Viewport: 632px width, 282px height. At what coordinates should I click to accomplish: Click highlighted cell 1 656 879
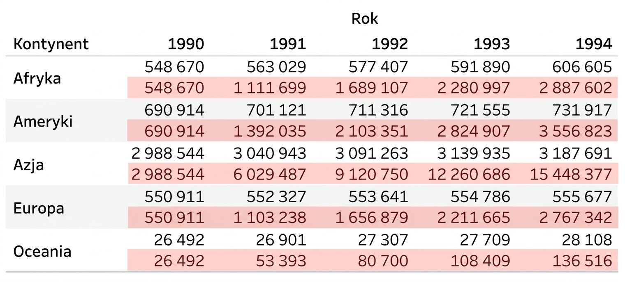[x=372, y=218]
